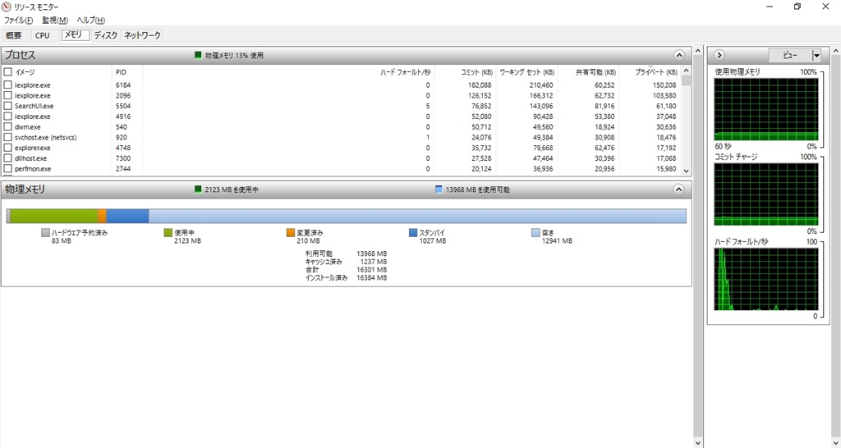The image size is (841, 448).
Task: Click green 使用中 legend swatch
Action: click(168, 232)
